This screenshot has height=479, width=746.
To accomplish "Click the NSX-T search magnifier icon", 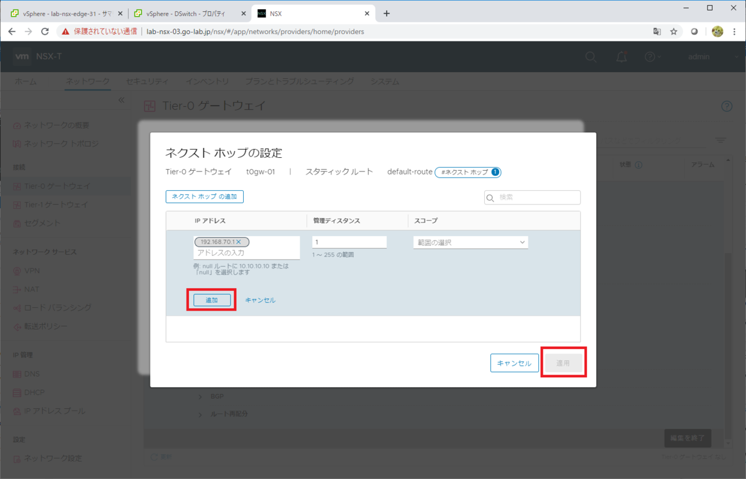I will (x=591, y=57).
